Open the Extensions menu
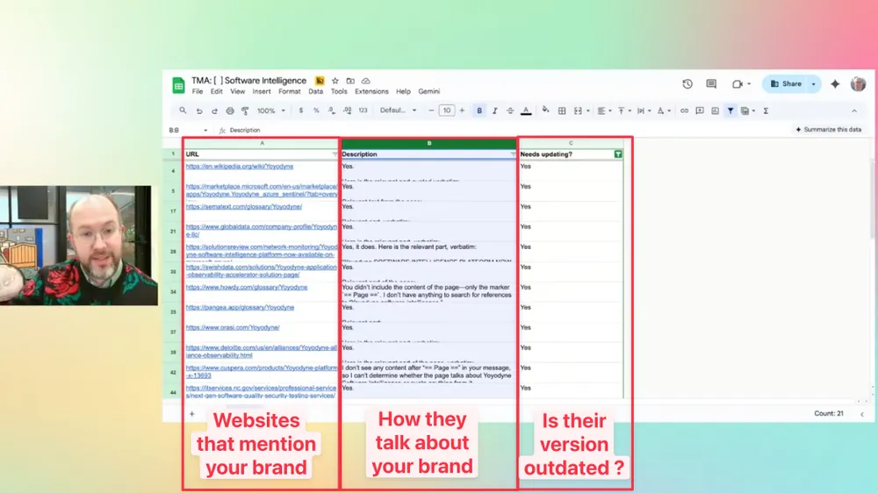This screenshot has height=493, width=878. tap(371, 91)
